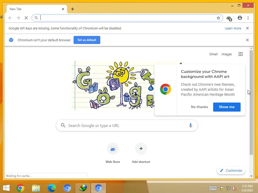The width and height of the screenshot is (258, 193).
Task: Open the Windows Start button
Action: click(6, 188)
